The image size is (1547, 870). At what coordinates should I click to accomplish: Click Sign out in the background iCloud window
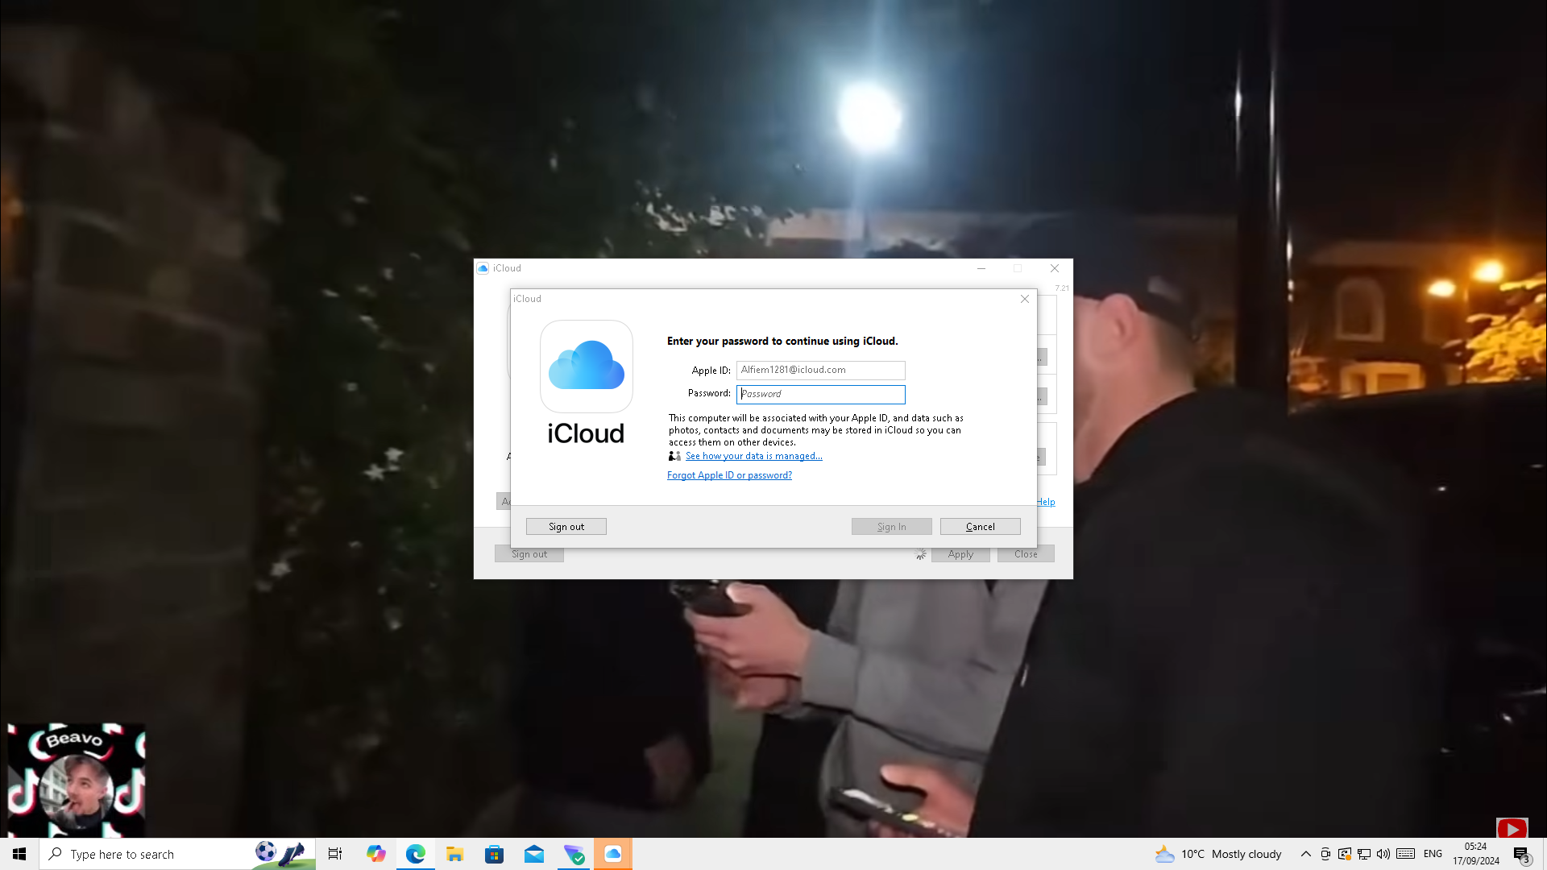pyautogui.click(x=529, y=554)
